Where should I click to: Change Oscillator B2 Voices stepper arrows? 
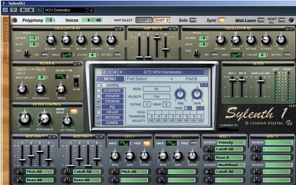(x=267, y=55)
